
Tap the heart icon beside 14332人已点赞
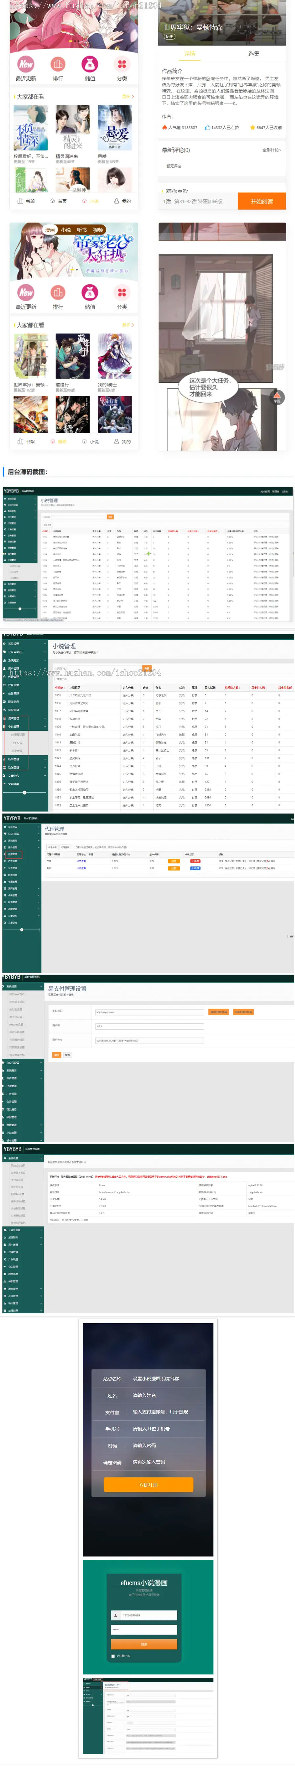pos(208,127)
